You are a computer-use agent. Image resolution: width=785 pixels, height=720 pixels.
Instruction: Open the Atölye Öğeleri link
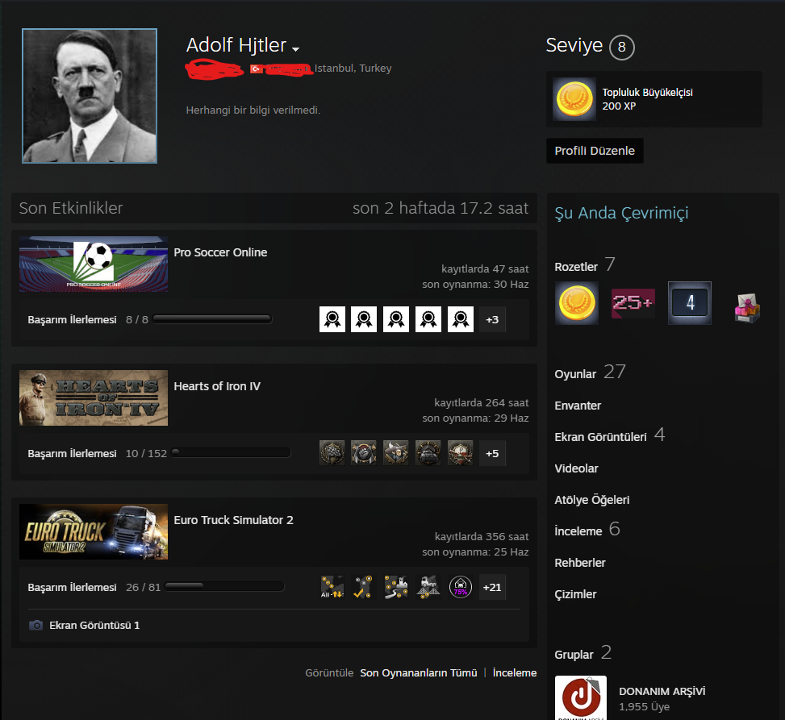pyautogui.click(x=591, y=499)
